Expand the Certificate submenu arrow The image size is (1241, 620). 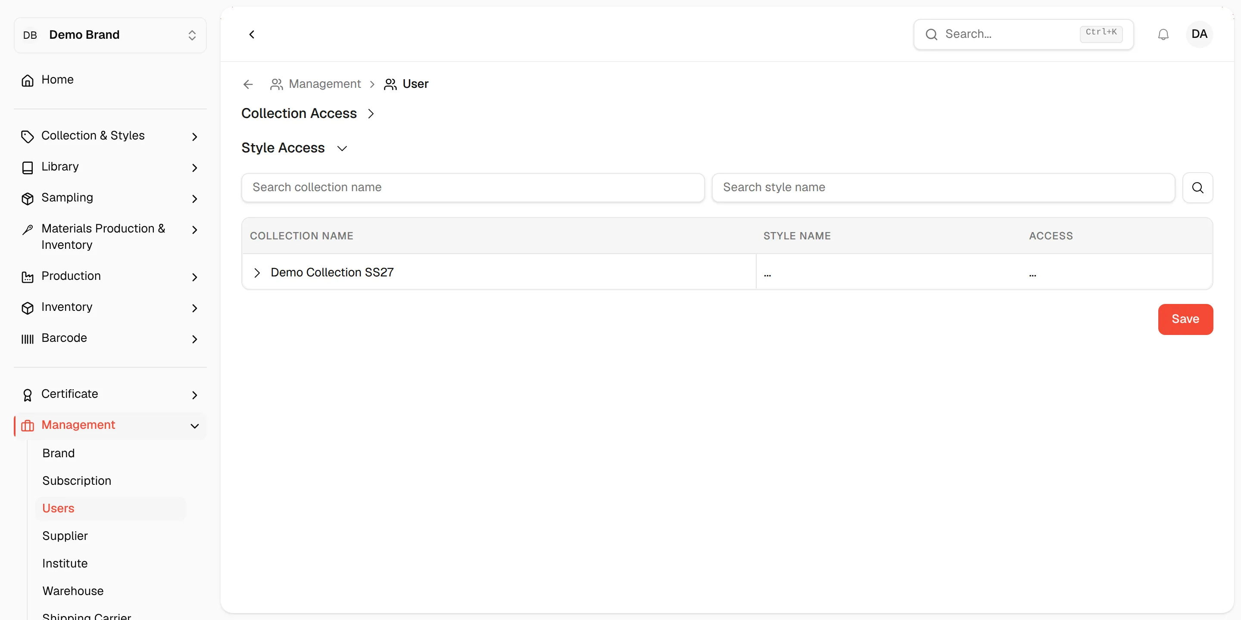pyautogui.click(x=194, y=395)
